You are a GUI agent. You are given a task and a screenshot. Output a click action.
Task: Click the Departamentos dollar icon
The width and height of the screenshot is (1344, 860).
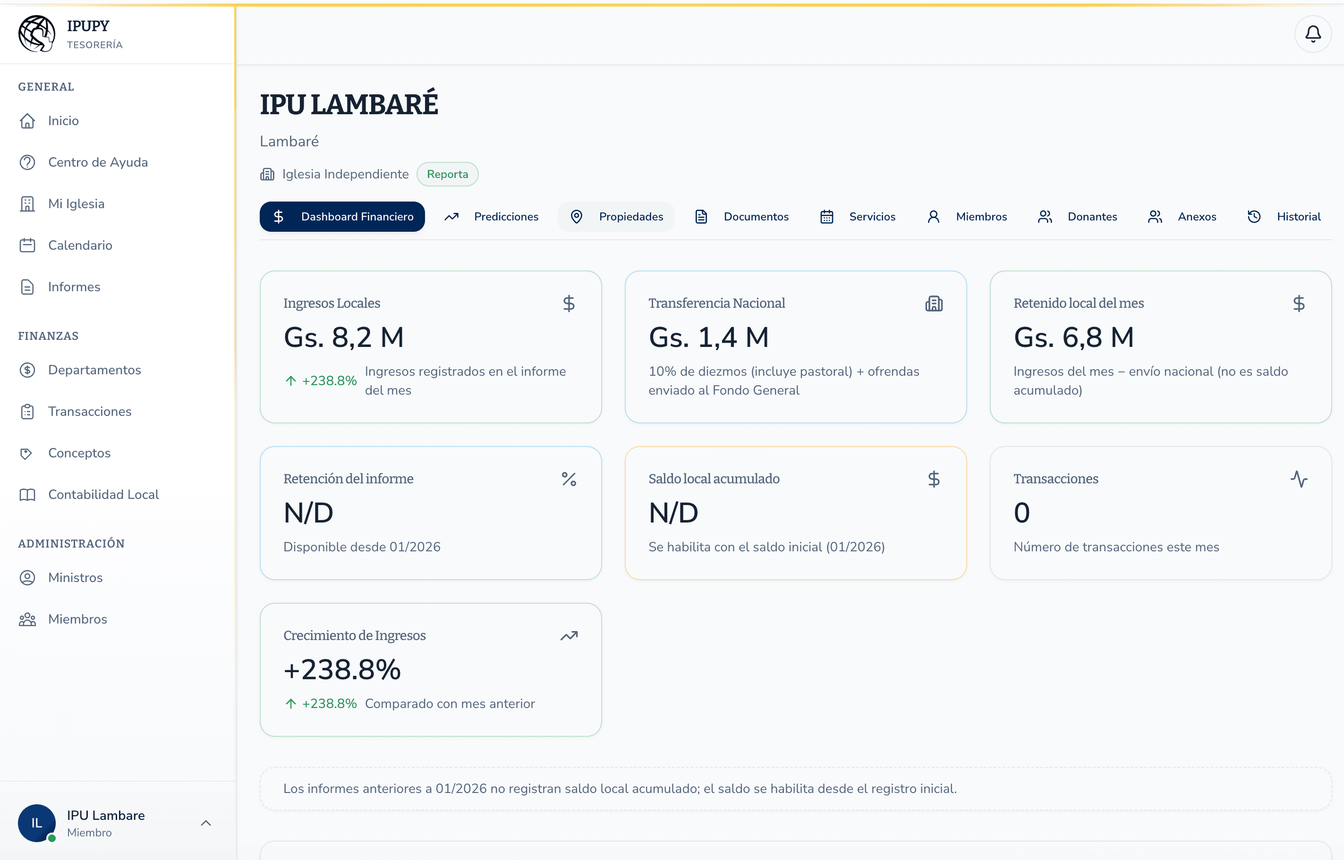[x=28, y=370]
